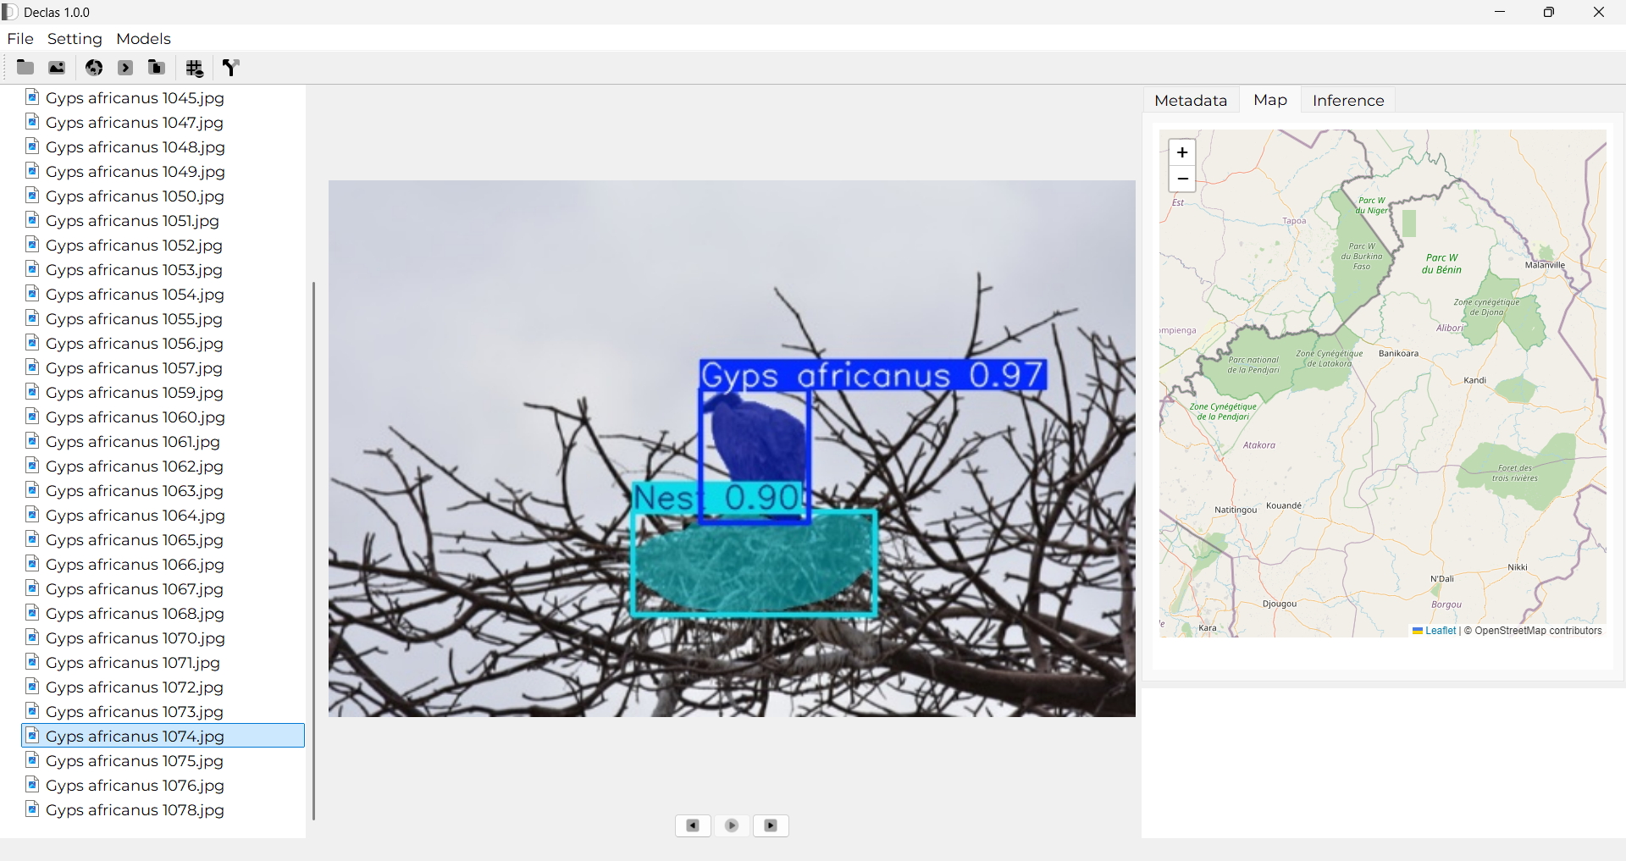
Task: Click the folder-with-file toolbar icon
Action: click(157, 68)
